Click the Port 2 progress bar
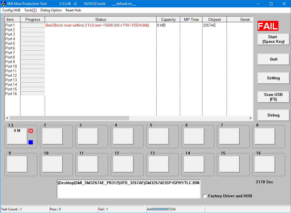Screen dimensions: 291x213 (33, 30)
